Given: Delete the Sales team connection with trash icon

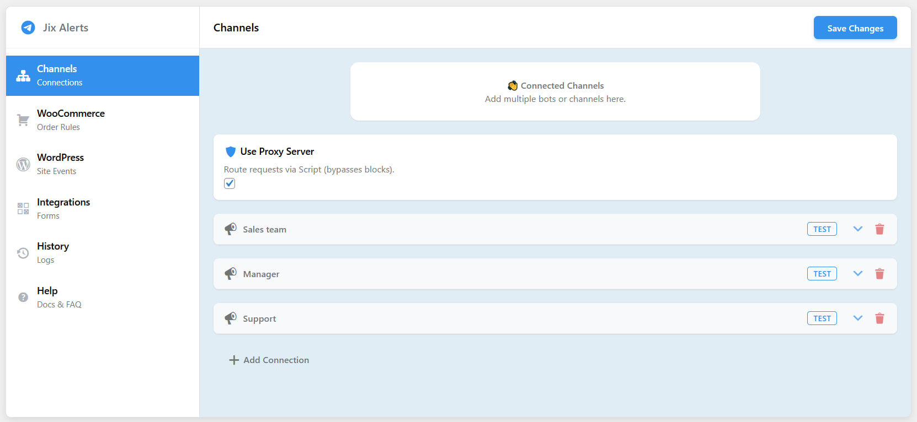Looking at the screenshot, I should click(879, 229).
